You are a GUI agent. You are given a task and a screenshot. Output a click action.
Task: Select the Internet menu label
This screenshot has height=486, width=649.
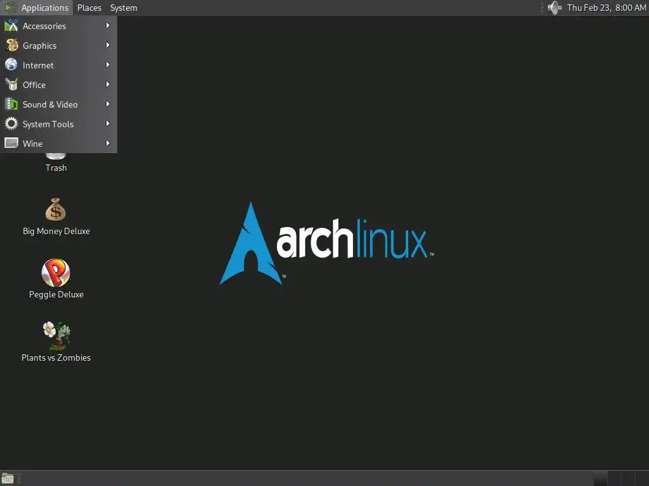(x=38, y=65)
